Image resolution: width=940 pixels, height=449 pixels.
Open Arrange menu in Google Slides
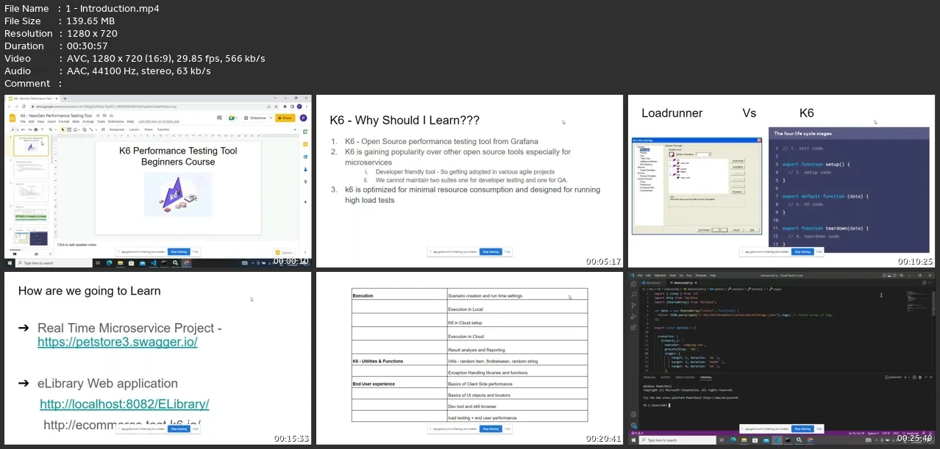coord(88,121)
